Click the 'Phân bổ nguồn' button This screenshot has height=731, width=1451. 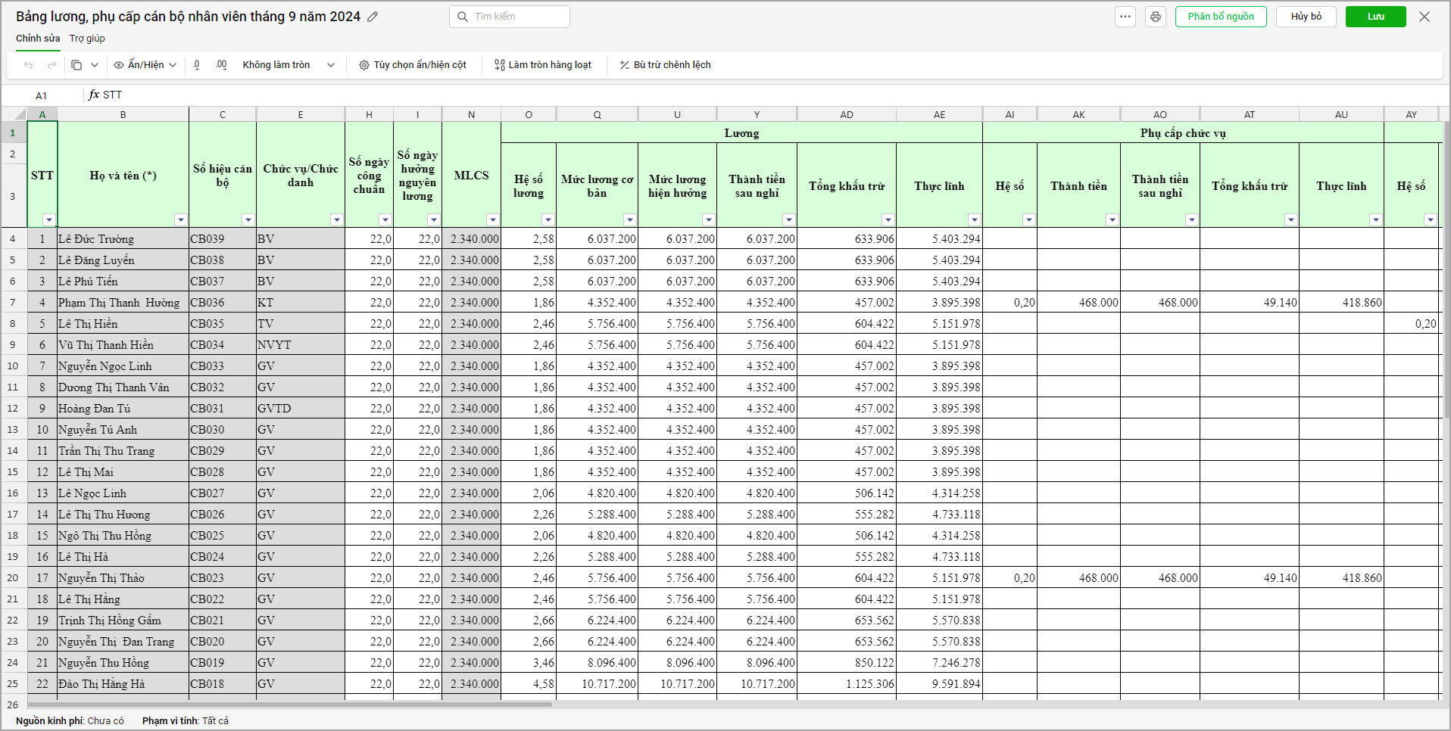[x=1220, y=17]
